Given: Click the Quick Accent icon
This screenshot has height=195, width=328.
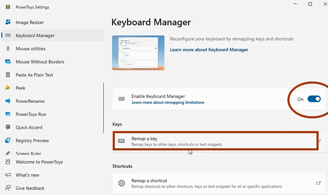Looking at the screenshot, I should [x=8, y=127].
